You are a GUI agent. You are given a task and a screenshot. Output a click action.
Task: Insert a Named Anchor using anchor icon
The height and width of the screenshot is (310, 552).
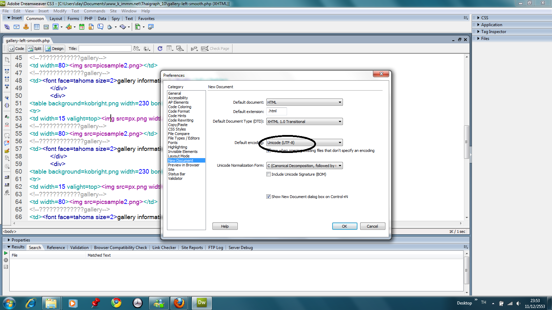pos(26,27)
